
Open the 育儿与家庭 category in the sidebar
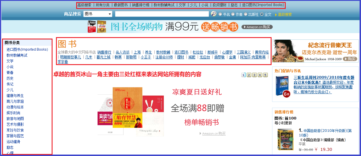click(x=15, y=101)
